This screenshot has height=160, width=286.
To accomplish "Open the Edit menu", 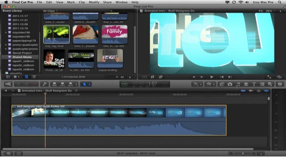I will pos(49,2).
